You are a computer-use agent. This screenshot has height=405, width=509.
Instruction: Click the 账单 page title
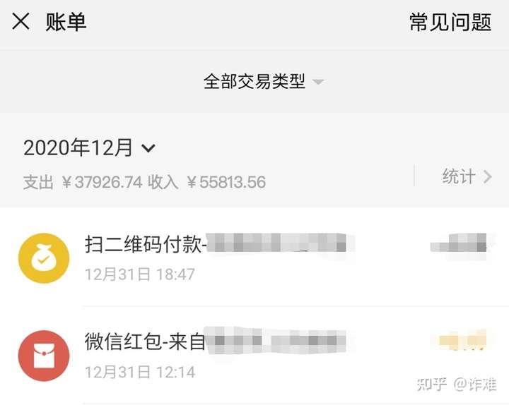(x=66, y=22)
